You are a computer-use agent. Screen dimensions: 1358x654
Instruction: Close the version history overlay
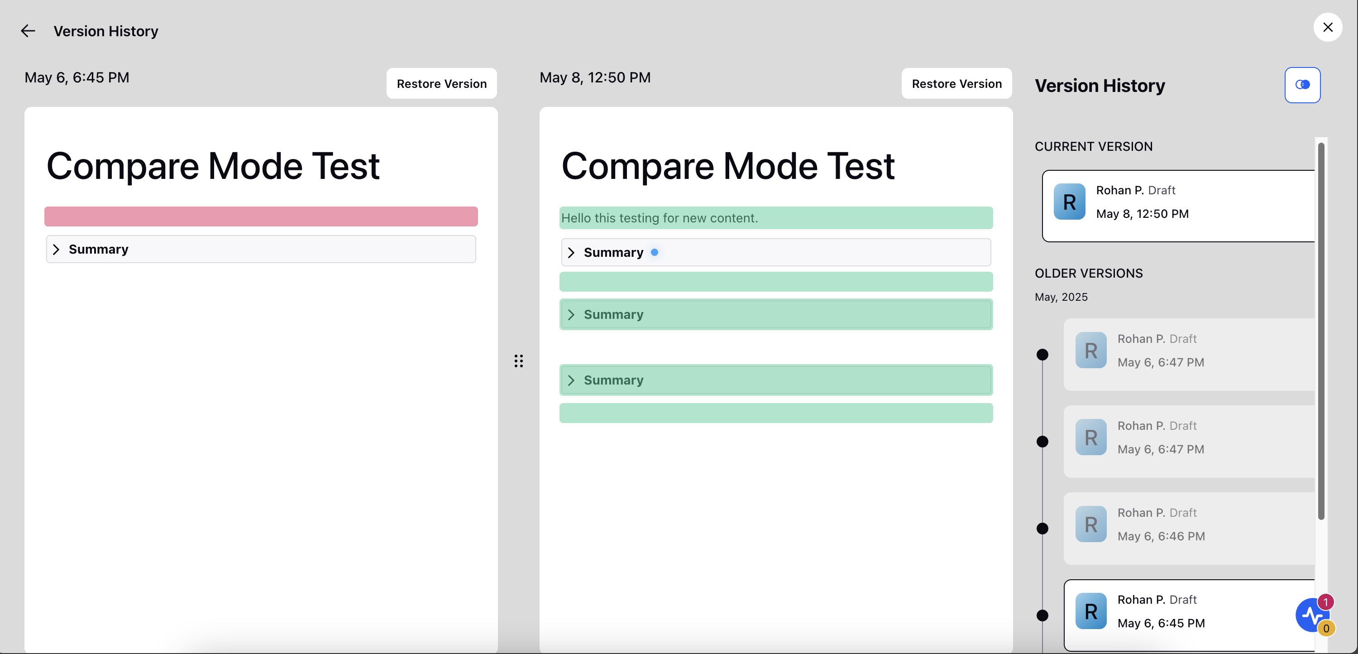(1327, 27)
